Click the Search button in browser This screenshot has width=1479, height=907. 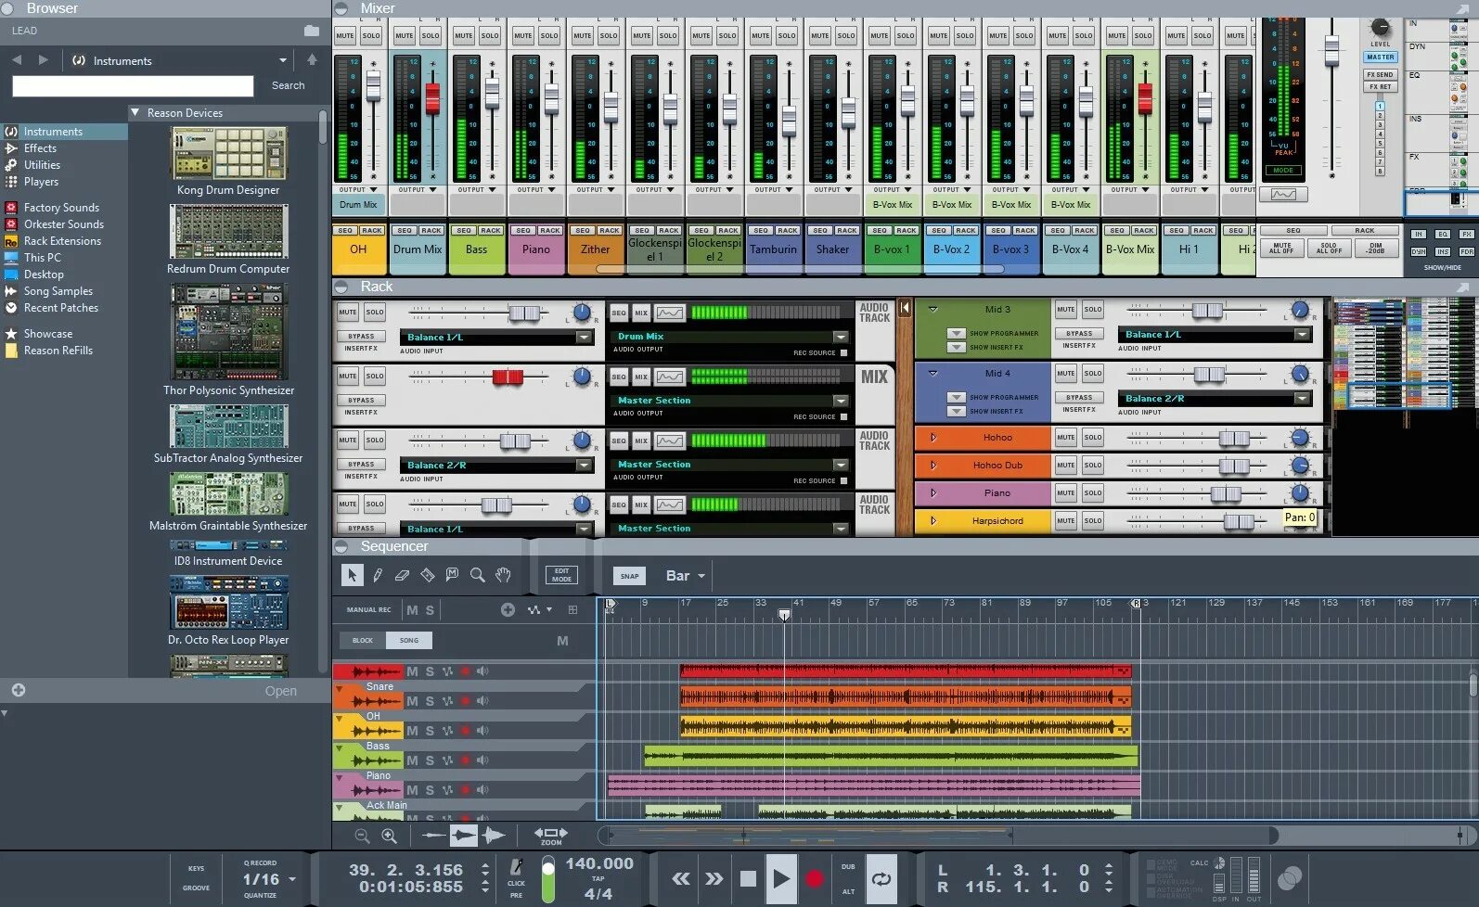pyautogui.click(x=288, y=85)
